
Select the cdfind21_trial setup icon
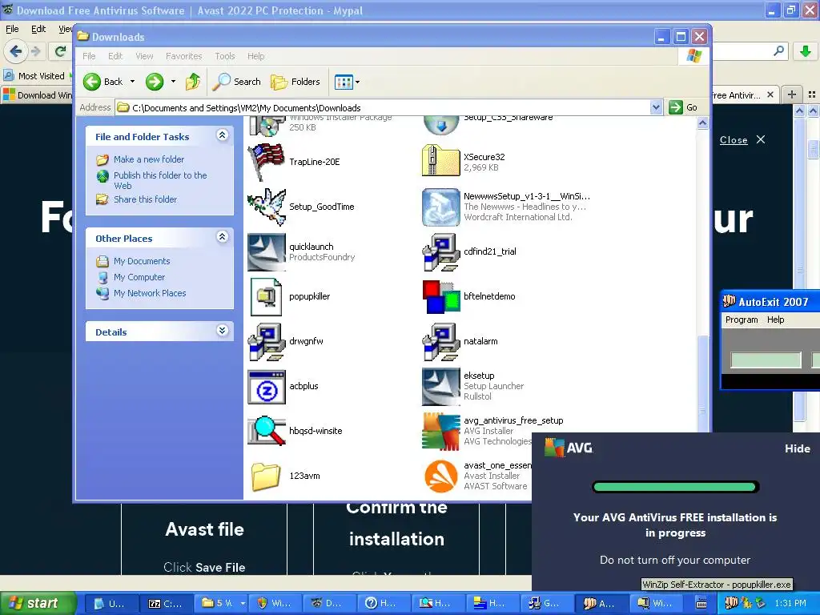click(441, 252)
